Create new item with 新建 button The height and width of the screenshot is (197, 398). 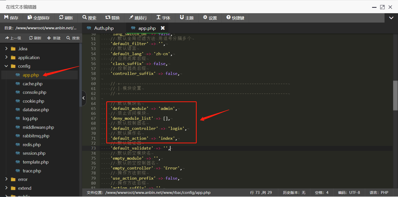point(54,38)
